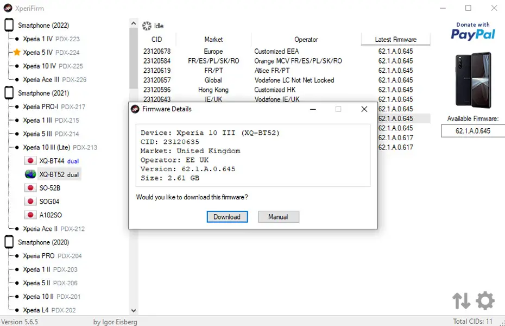Click the globe icon beside XQ-BT52
This screenshot has width=505, height=326.
click(30, 174)
